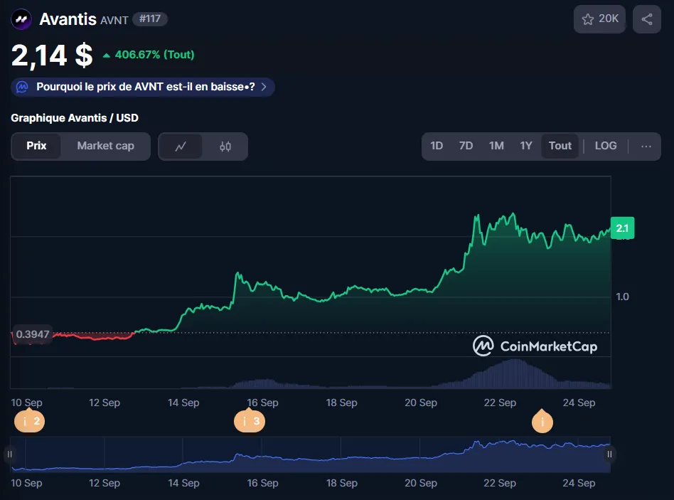Switch to line chart view icon
This screenshot has width=674, height=500.
click(181, 147)
